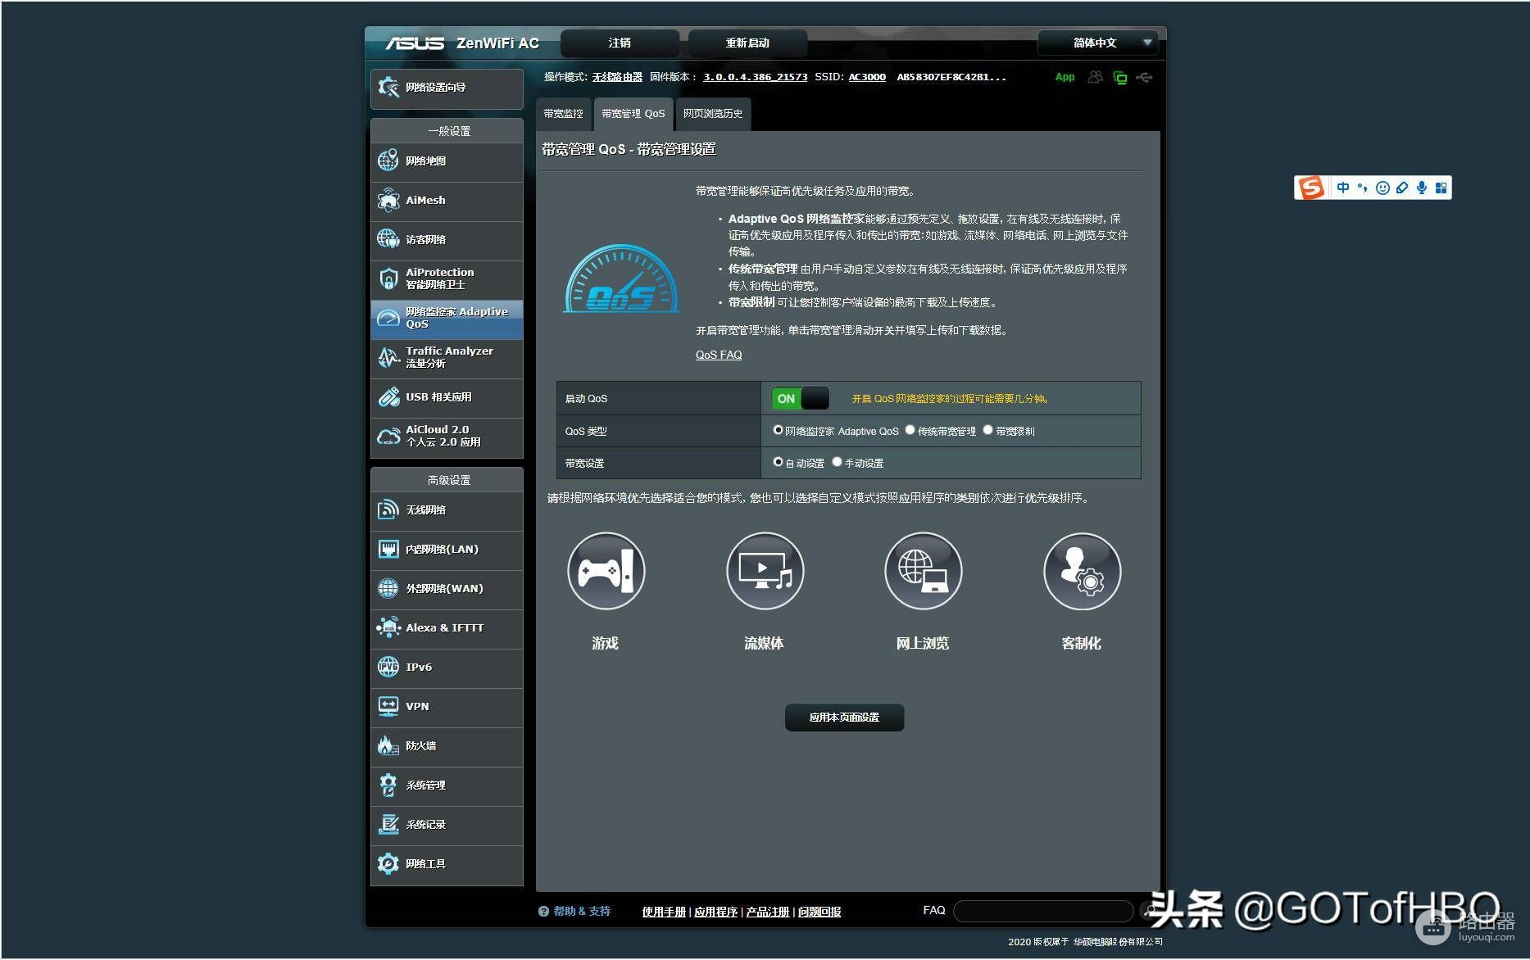The width and height of the screenshot is (1530, 960).
Task: Choose the 流媒体 streaming mode icon
Action: 765,571
